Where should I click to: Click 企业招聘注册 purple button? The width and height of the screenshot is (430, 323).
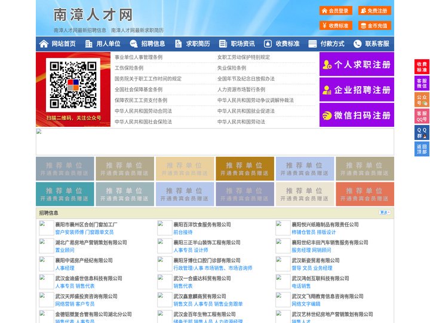(357, 90)
